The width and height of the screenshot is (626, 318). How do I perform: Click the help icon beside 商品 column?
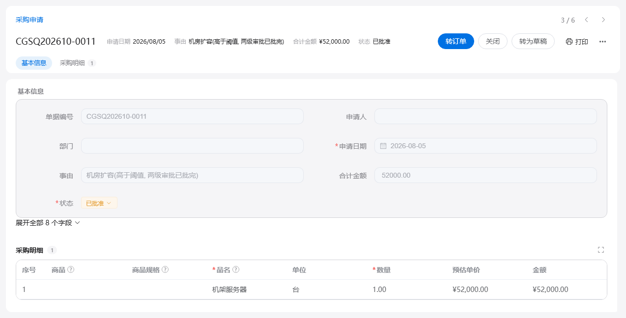[x=71, y=269]
